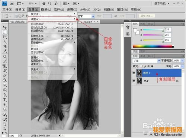
Task: Select the Paint Bucket tool
Action: pyautogui.click(x=5, y=80)
